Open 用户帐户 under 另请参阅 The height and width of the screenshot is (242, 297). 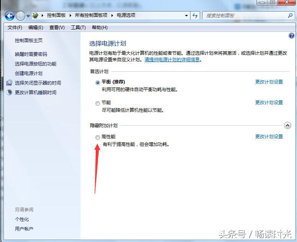(24, 229)
